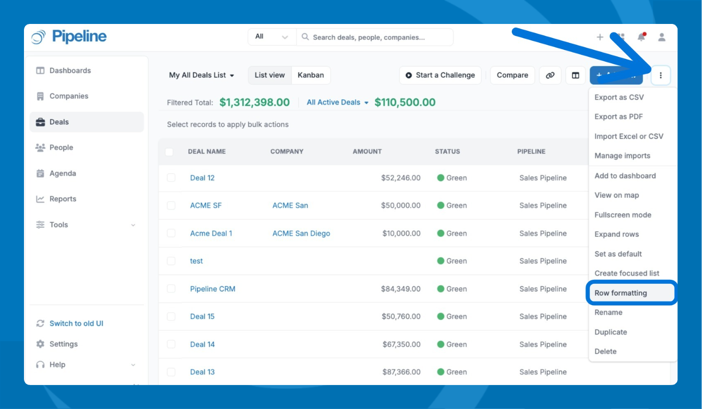Click the search deals input field
This screenshot has width=702, height=409.
pyautogui.click(x=379, y=37)
